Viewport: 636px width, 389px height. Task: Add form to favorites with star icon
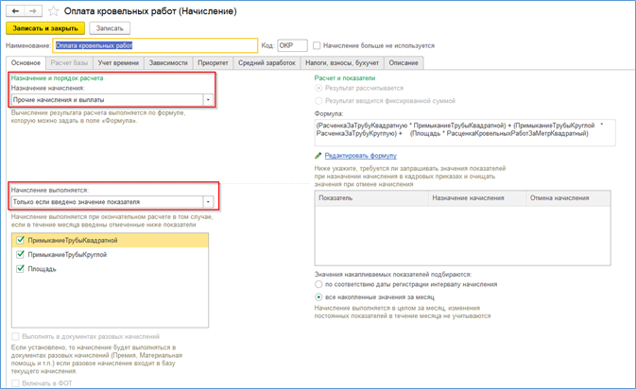click(54, 11)
